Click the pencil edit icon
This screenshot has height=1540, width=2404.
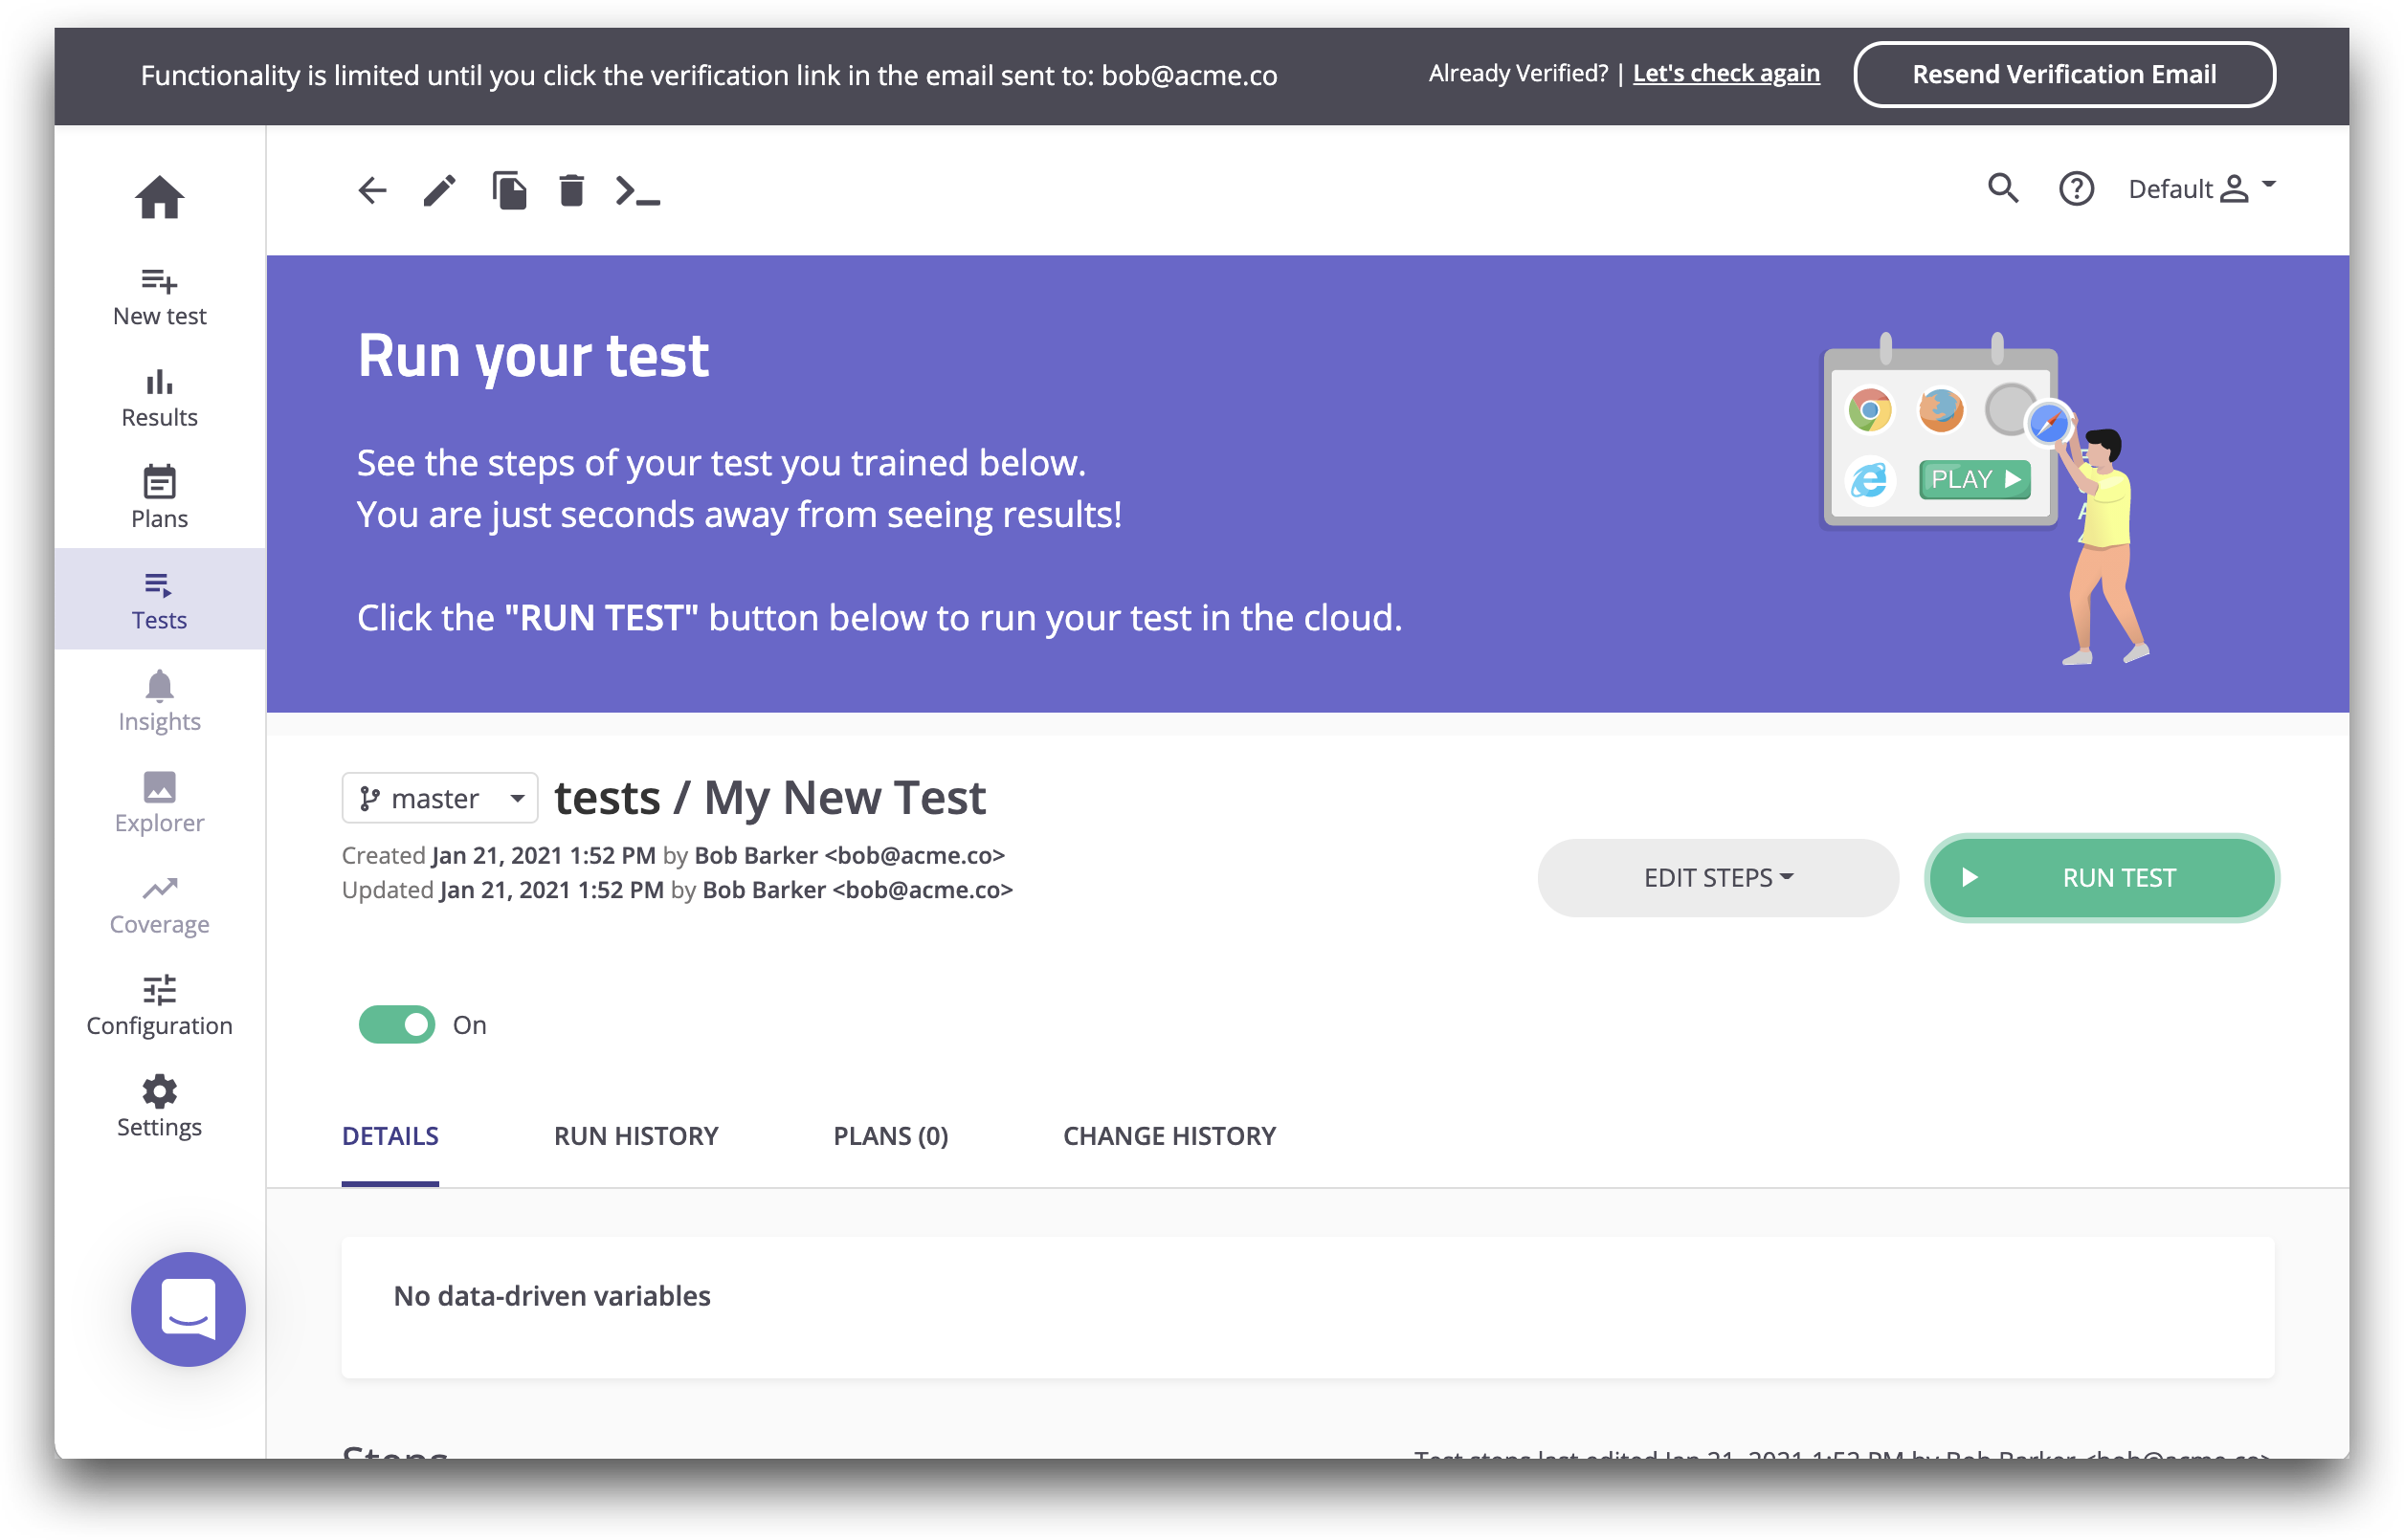pyautogui.click(x=439, y=190)
